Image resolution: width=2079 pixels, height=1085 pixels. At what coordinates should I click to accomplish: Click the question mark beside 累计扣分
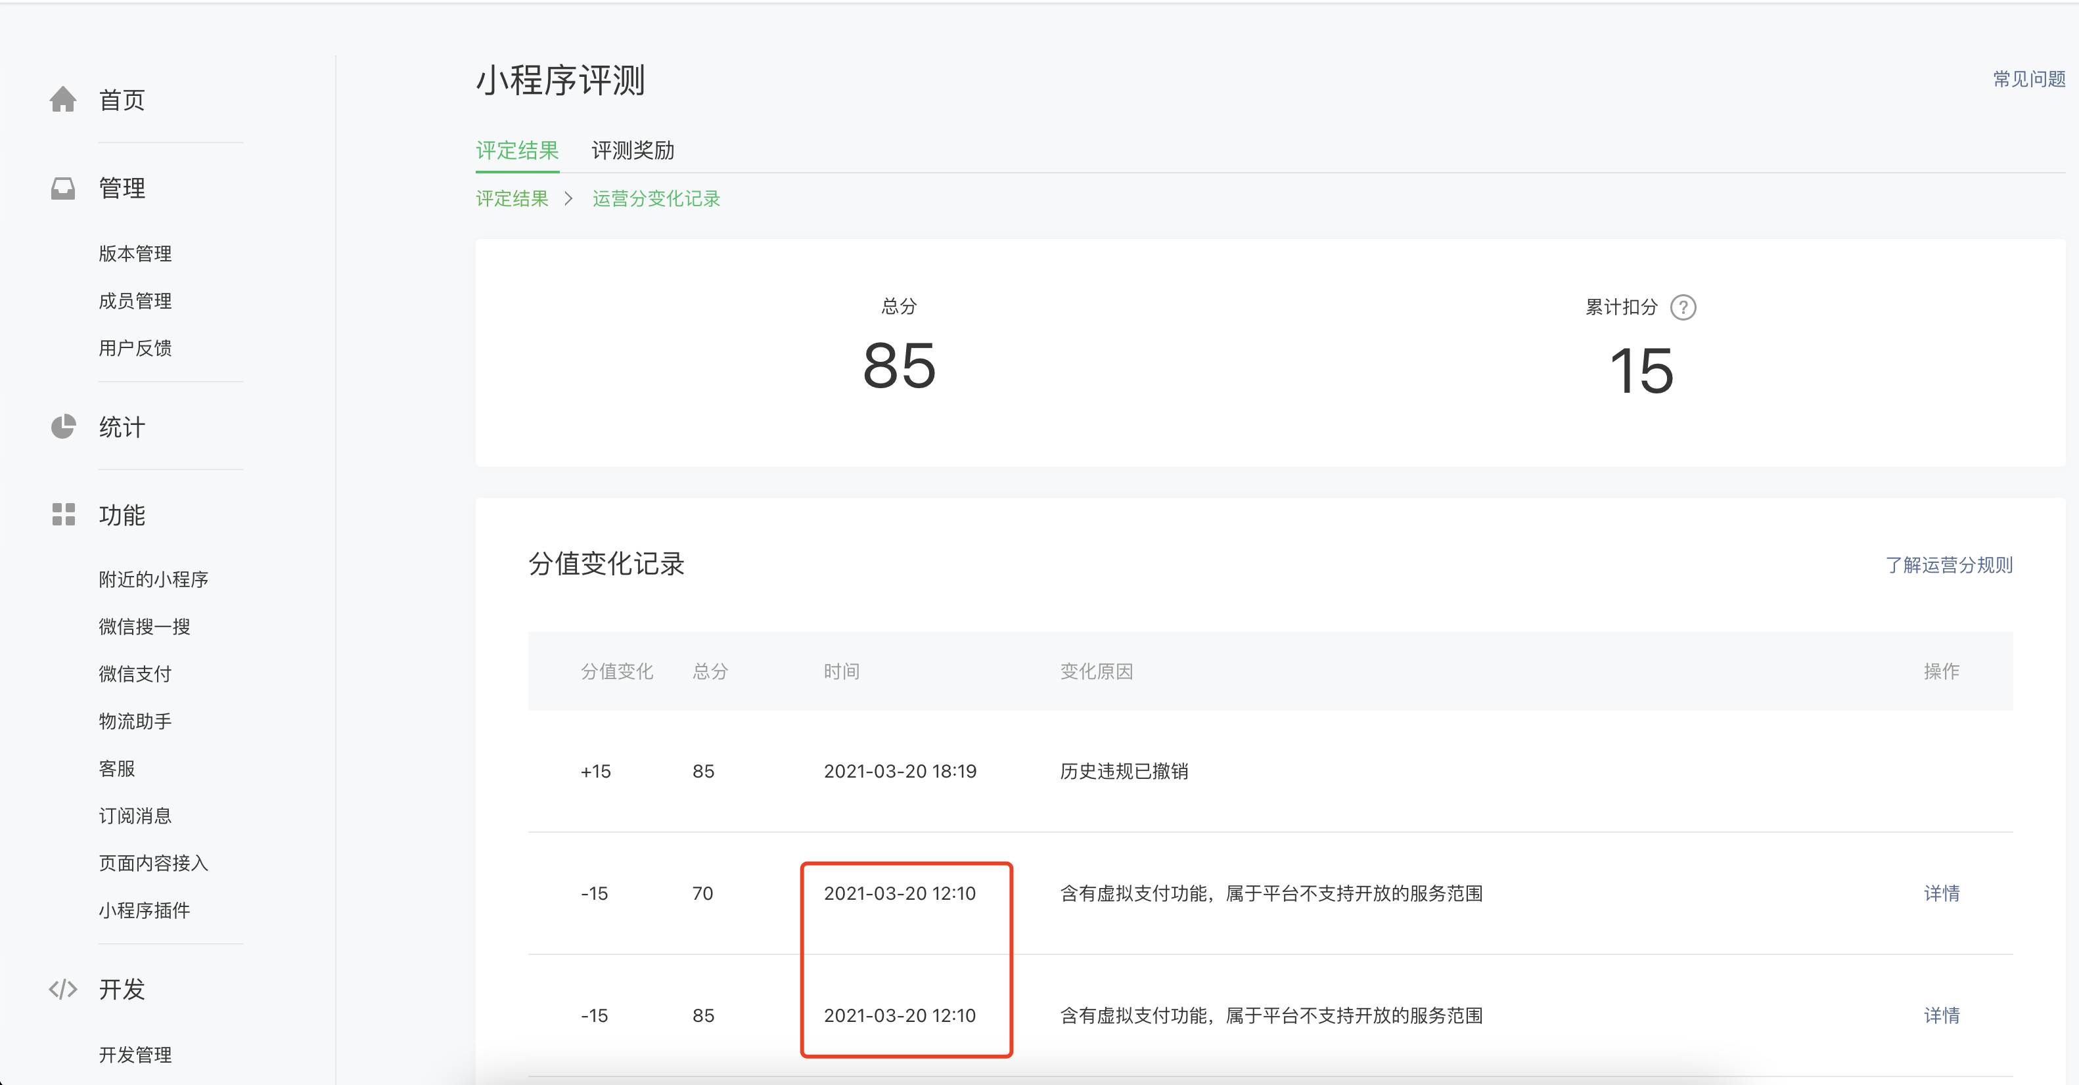pos(1683,307)
